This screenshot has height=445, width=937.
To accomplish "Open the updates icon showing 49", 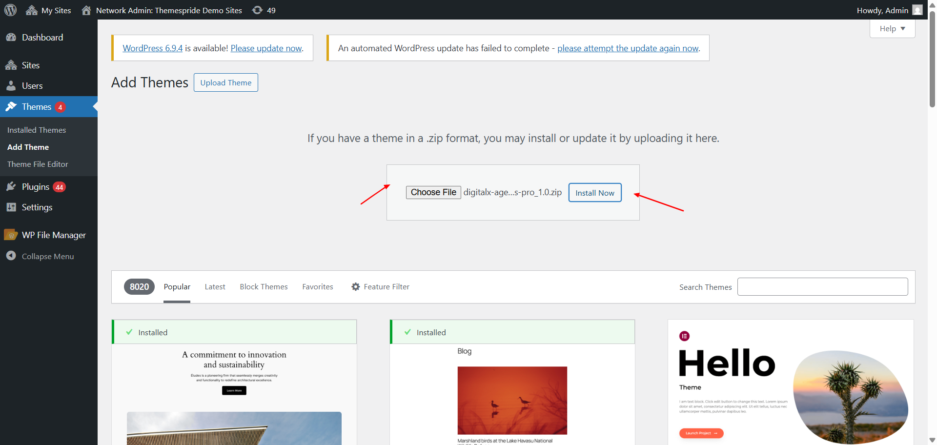I will pos(257,10).
